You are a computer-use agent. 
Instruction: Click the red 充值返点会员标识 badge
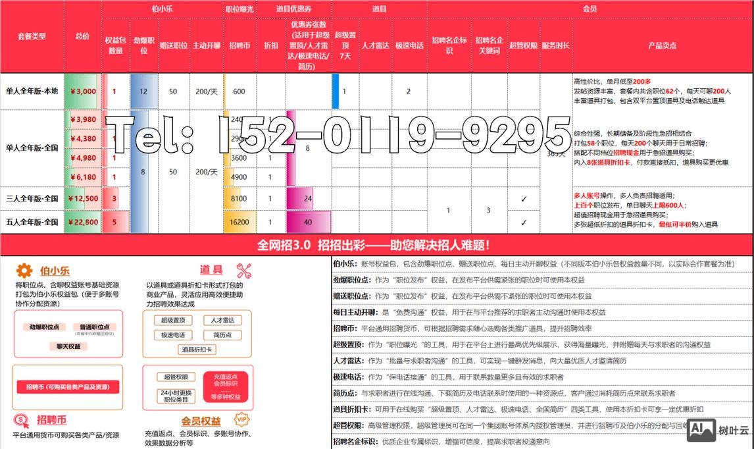[224, 384]
